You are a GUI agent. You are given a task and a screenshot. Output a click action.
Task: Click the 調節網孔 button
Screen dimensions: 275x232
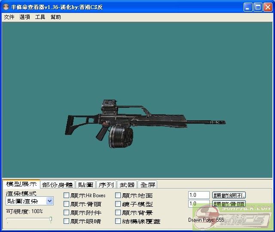click(229, 195)
